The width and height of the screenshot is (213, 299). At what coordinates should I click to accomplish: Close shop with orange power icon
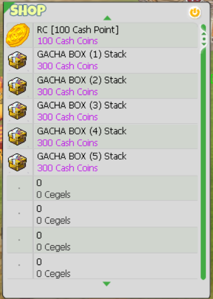click(195, 13)
